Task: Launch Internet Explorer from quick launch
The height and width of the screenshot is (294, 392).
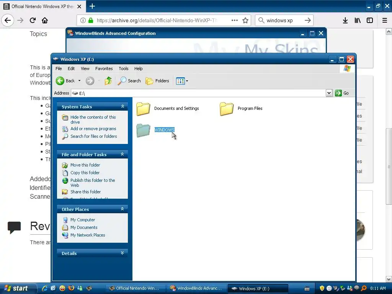Action: click(45, 288)
